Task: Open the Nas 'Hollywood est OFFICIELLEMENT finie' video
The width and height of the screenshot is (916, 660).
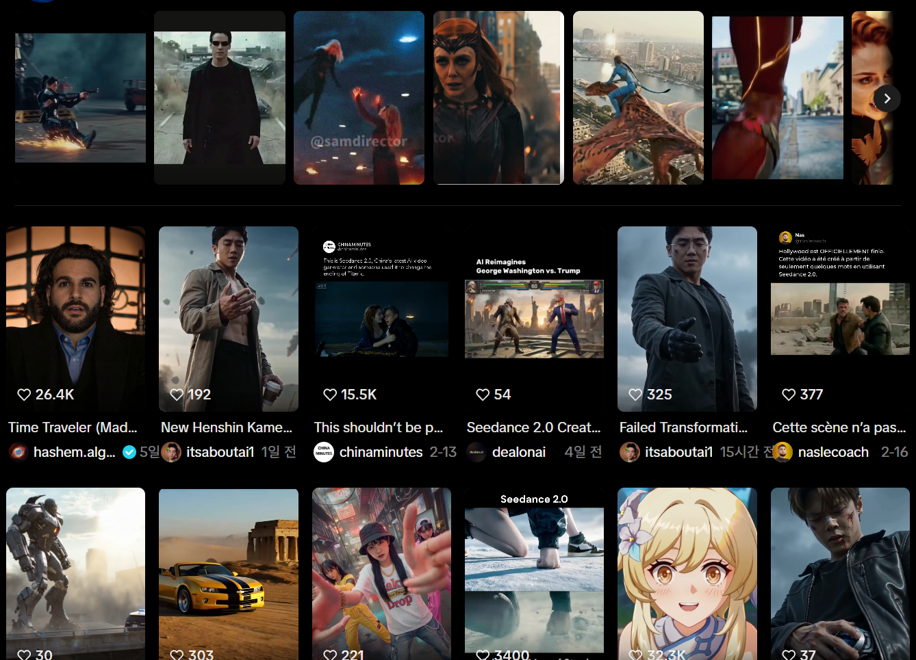Action: point(840,319)
